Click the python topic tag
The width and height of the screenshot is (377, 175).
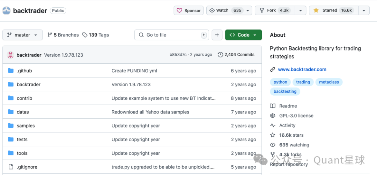click(280, 82)
